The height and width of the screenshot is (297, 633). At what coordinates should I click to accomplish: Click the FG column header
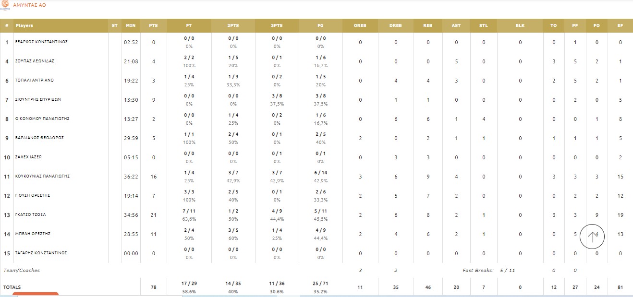(x=320, y=25)
